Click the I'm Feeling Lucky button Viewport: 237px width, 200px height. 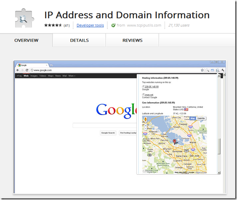point(128,133)
